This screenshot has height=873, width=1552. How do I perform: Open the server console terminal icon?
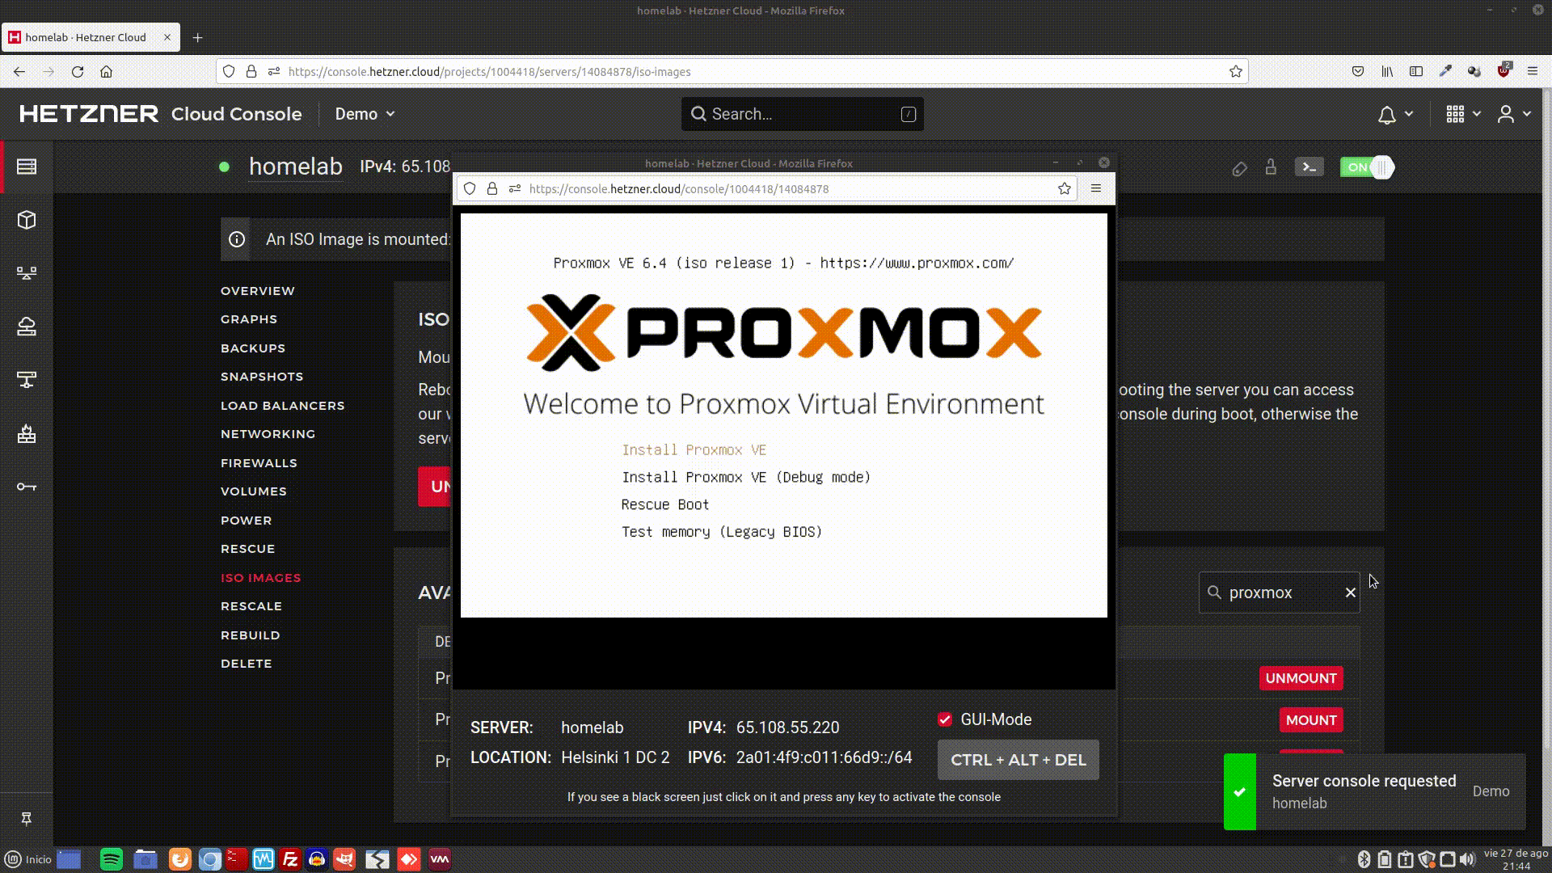click(1309, 167)
